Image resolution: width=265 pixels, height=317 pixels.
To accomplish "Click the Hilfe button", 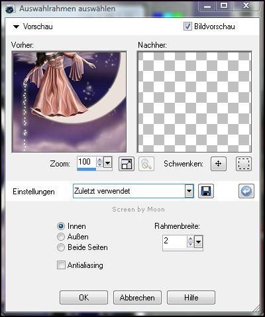I will (x=191, y=298).
